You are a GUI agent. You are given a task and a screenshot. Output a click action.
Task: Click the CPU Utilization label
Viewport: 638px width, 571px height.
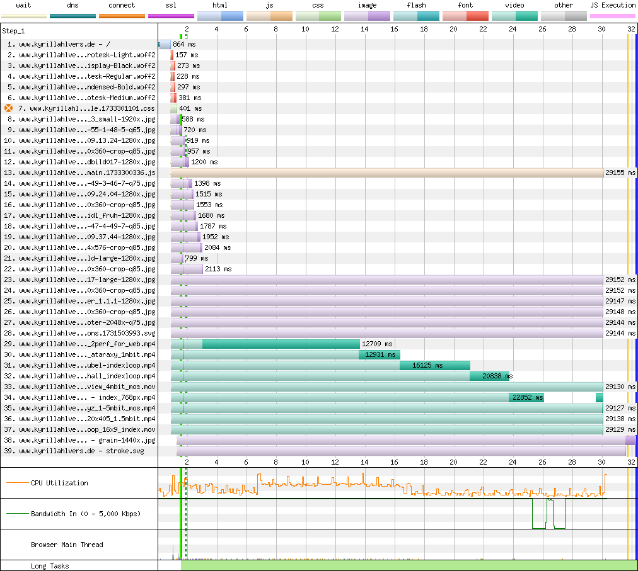pyautogui.click(x=59, y=483)
